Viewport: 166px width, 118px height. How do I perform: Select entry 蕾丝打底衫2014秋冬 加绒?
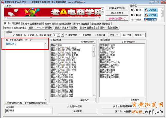coord(64,48)
